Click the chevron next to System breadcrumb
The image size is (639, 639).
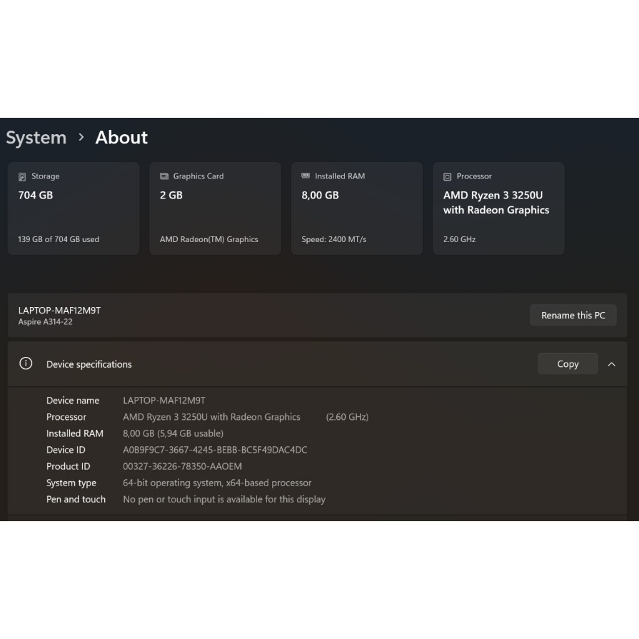click(x=80, y=138)
